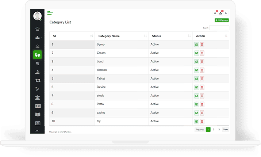The height and width of the screenshot is (157, 261).
Task: Open the notification bell icon
Action: tap(215, 13)
